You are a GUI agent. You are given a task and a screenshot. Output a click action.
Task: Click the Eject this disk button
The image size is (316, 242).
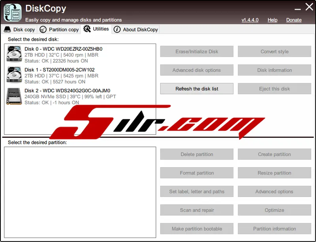(x=275, y=89)
